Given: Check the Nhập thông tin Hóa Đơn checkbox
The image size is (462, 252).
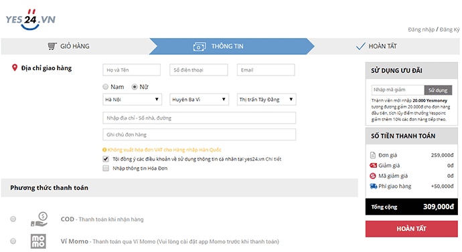Looking at the screenshot, I should [x=106, y=168].
